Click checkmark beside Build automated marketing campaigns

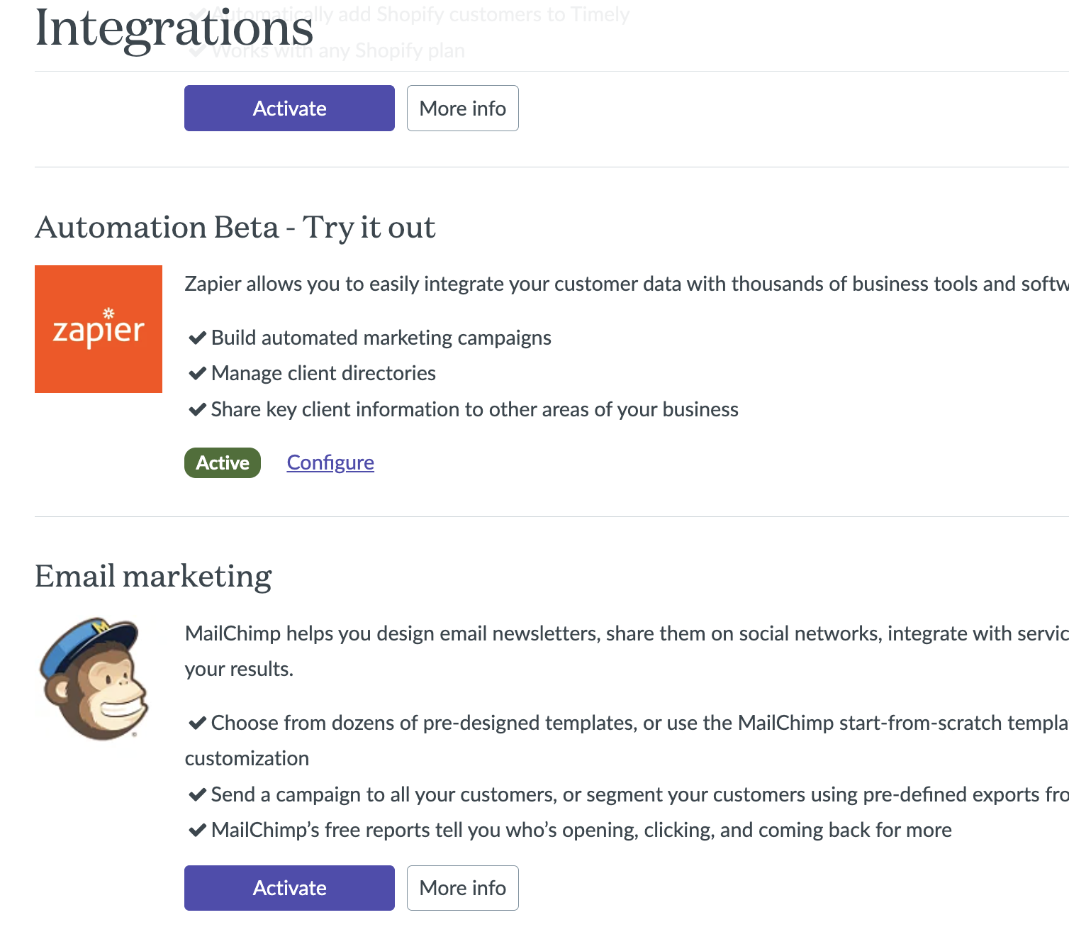coord(197,338)
